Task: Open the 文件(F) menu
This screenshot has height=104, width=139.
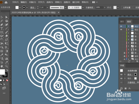Action: (x=15, y=2)
